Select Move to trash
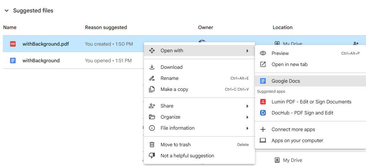366x166 pixels. tap(199, 145)
